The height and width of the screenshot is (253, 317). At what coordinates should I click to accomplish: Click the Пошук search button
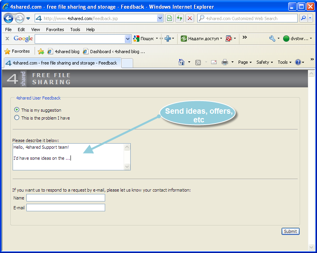144,39
